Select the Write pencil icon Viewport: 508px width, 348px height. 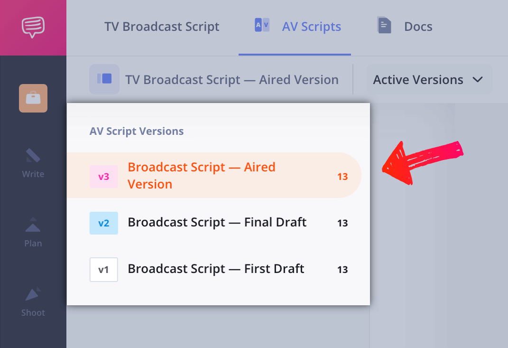click(33, 155)
